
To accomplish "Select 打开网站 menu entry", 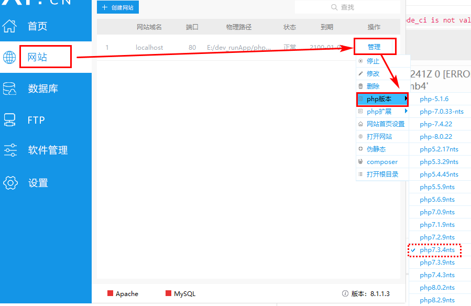I will coord(382,137).
